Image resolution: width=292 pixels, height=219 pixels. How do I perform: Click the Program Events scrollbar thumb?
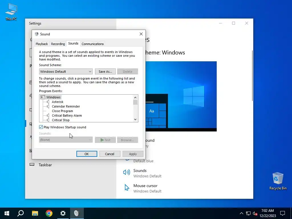[x=135, y=102]
